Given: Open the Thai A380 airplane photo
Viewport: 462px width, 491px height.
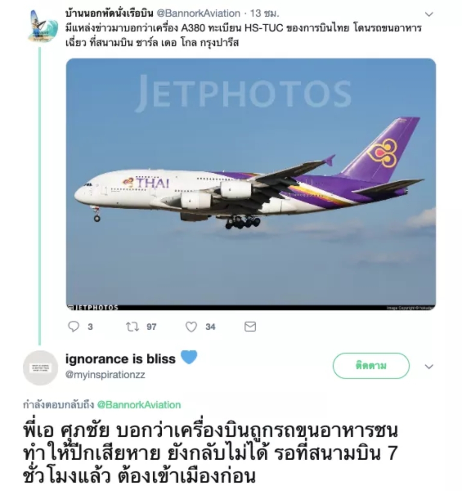Looking at the screenshot, I should [x=251, y=184].
